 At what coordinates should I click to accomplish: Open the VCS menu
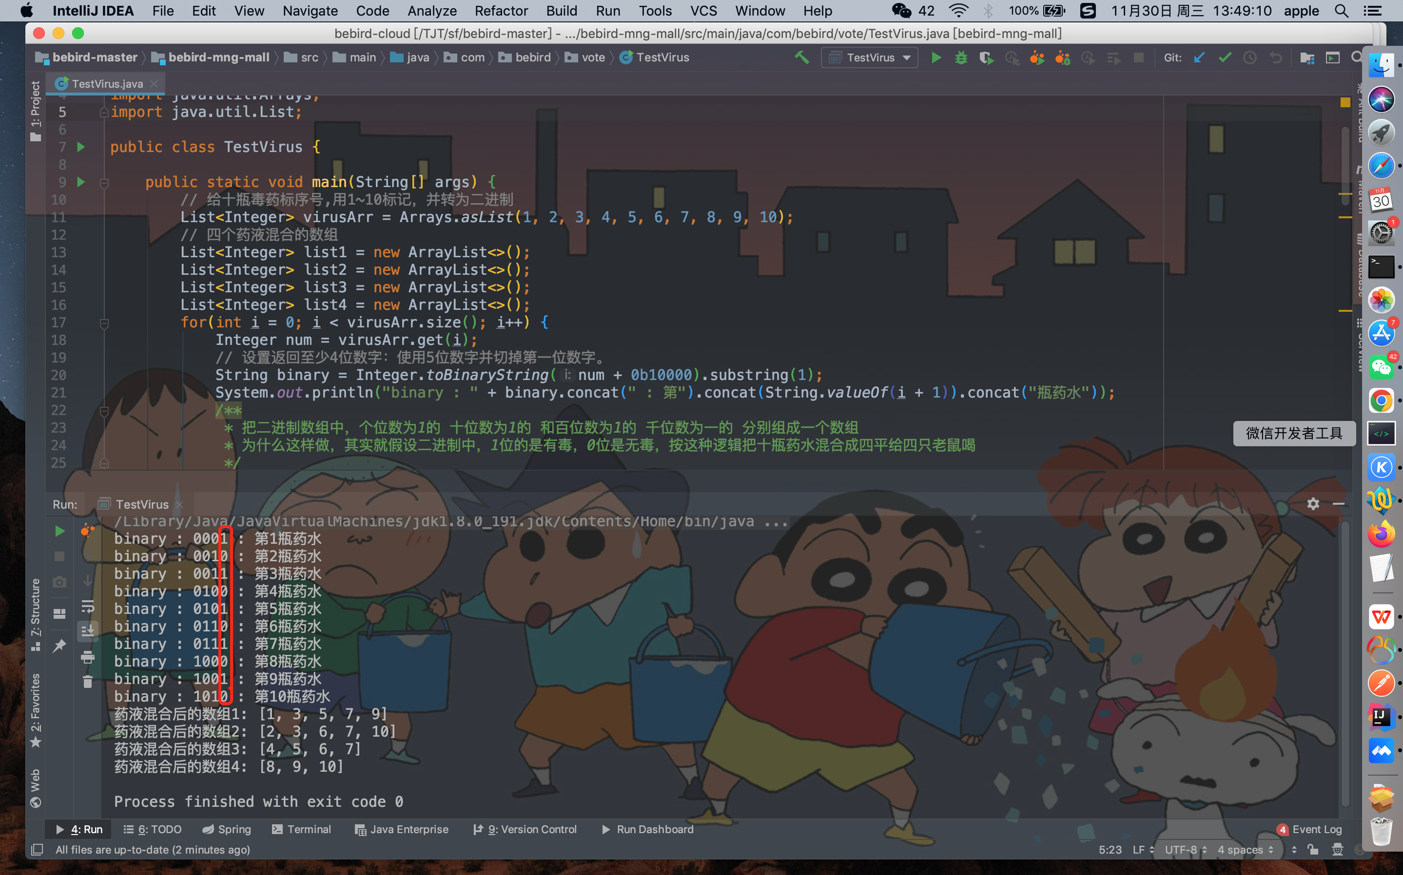click(x=703, y=11)
